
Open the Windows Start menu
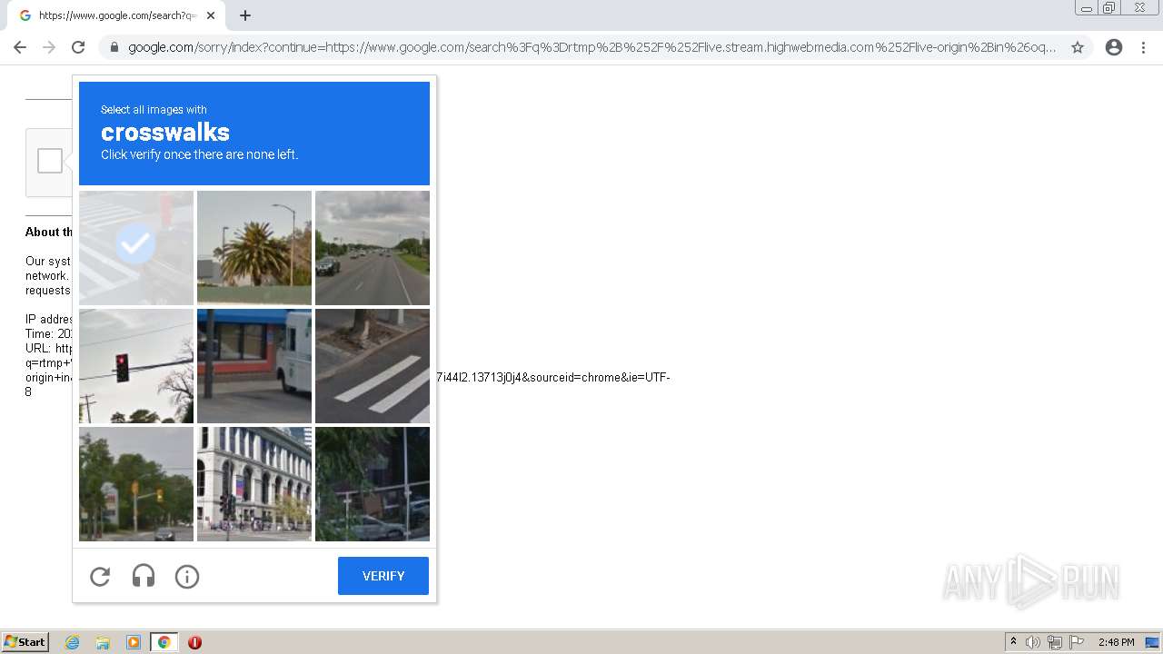coord(25,642)
